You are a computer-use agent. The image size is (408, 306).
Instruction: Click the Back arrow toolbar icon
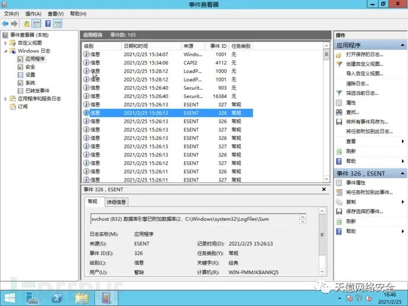click(5, 24)
